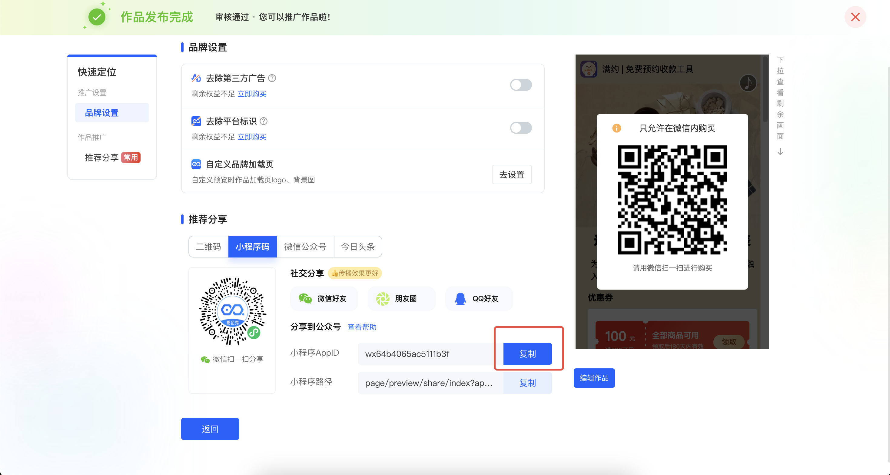The height and width of the screenshot is (475, 890).
Task: Click the 满约 app avatar icon
Action: click(589, 69)
